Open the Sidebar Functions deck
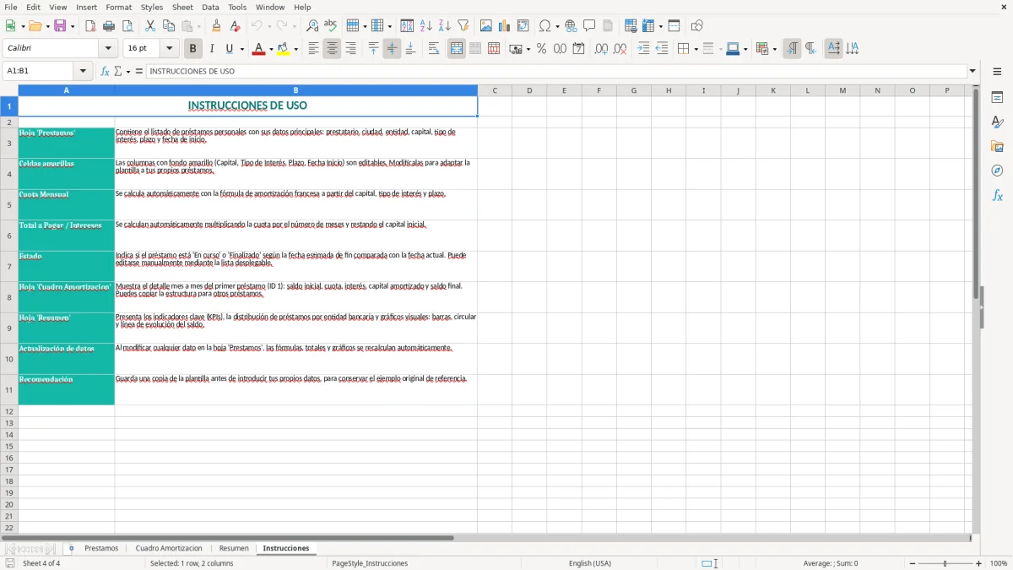The width and height of the screenshot is (1013, 570). coord(997,196)
